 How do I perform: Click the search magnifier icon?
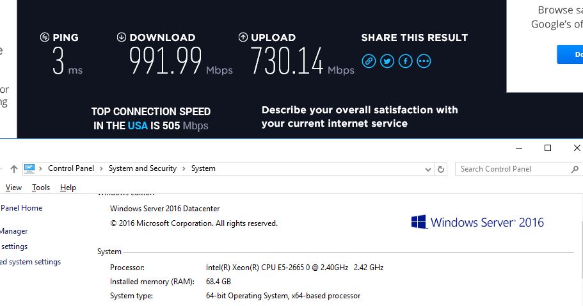(x=574, y=169)
